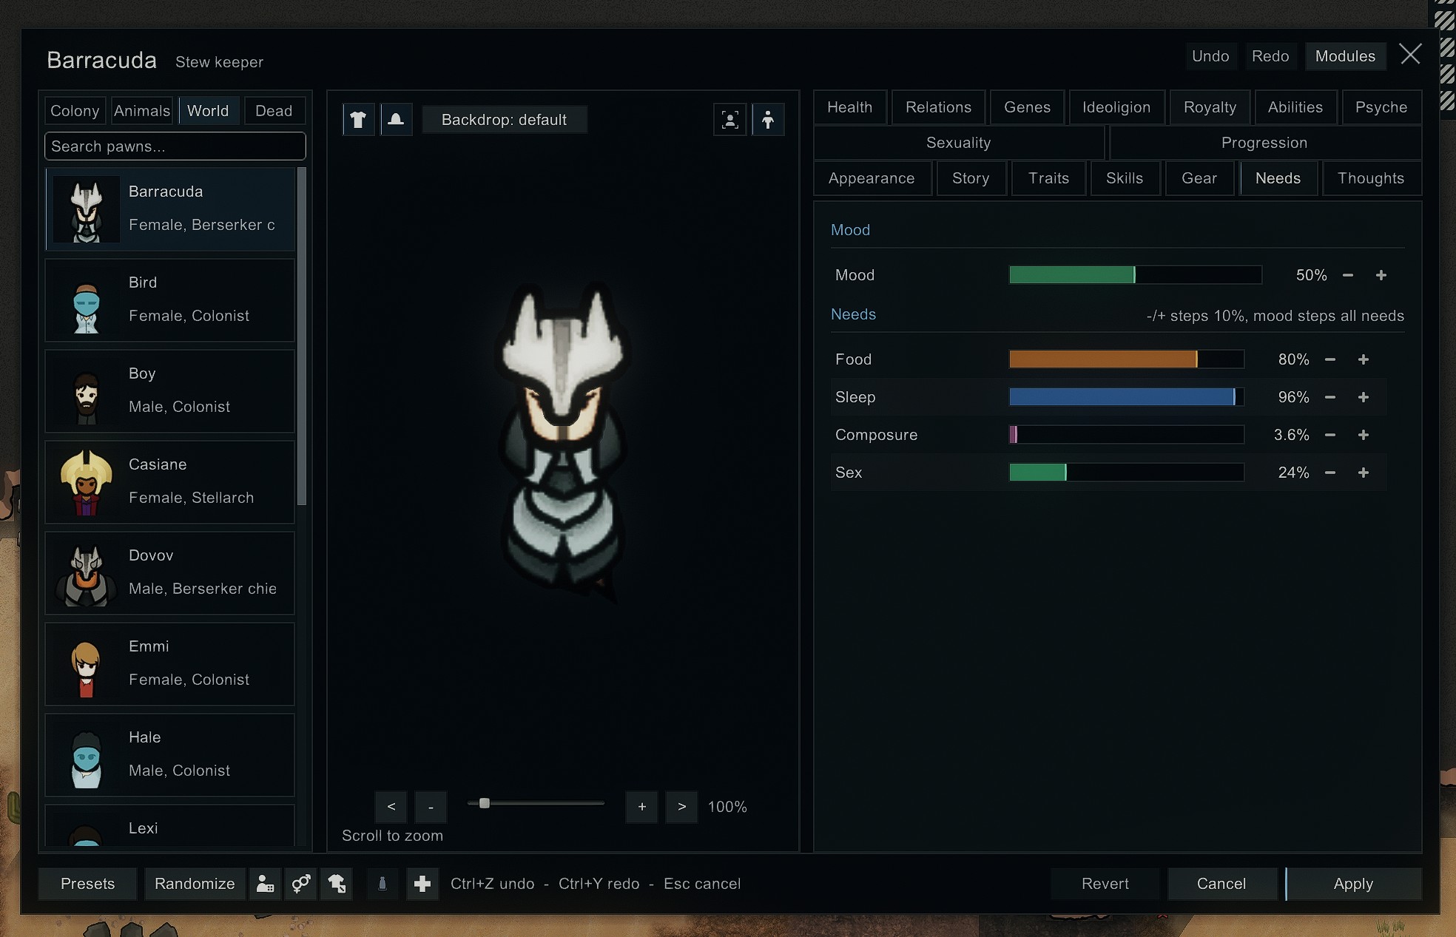Decrease Composure need with minus
The width and height of the screenshot is (1456, 937).
(1330, 435)
